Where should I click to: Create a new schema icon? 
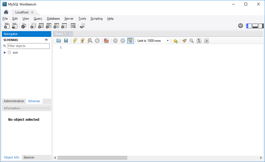coord(33,26)
